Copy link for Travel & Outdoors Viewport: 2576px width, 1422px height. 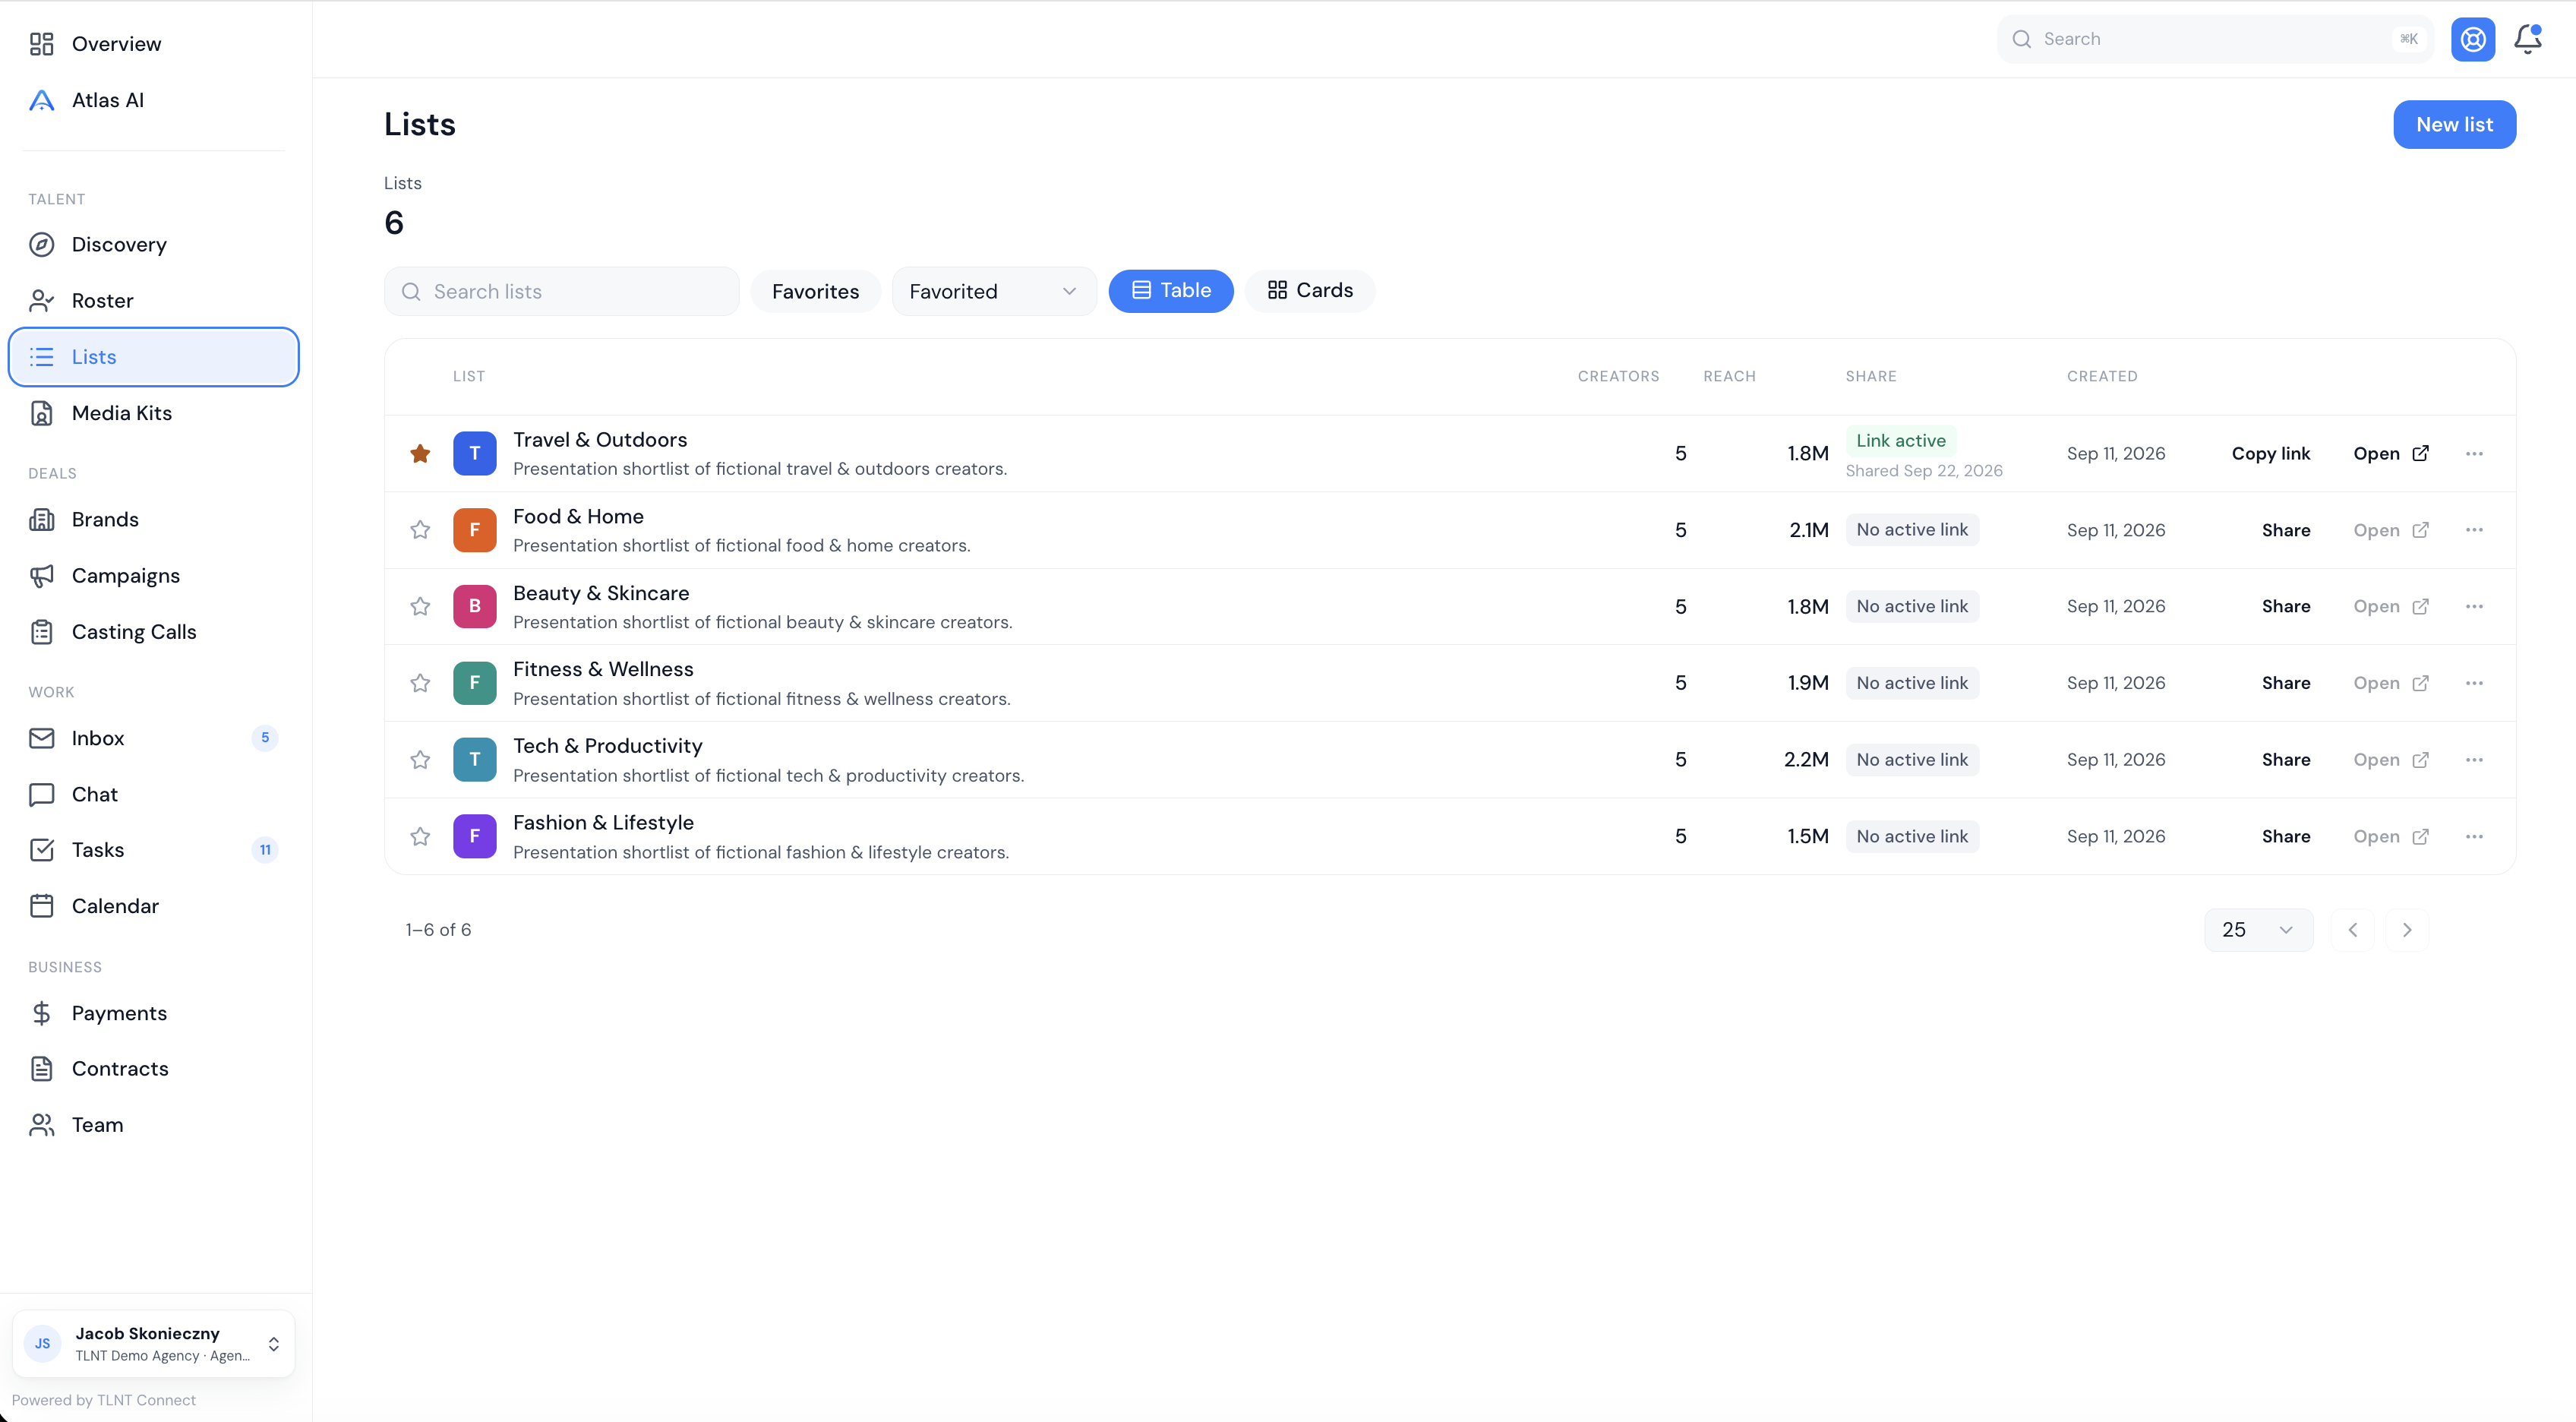click(2270, 453)
